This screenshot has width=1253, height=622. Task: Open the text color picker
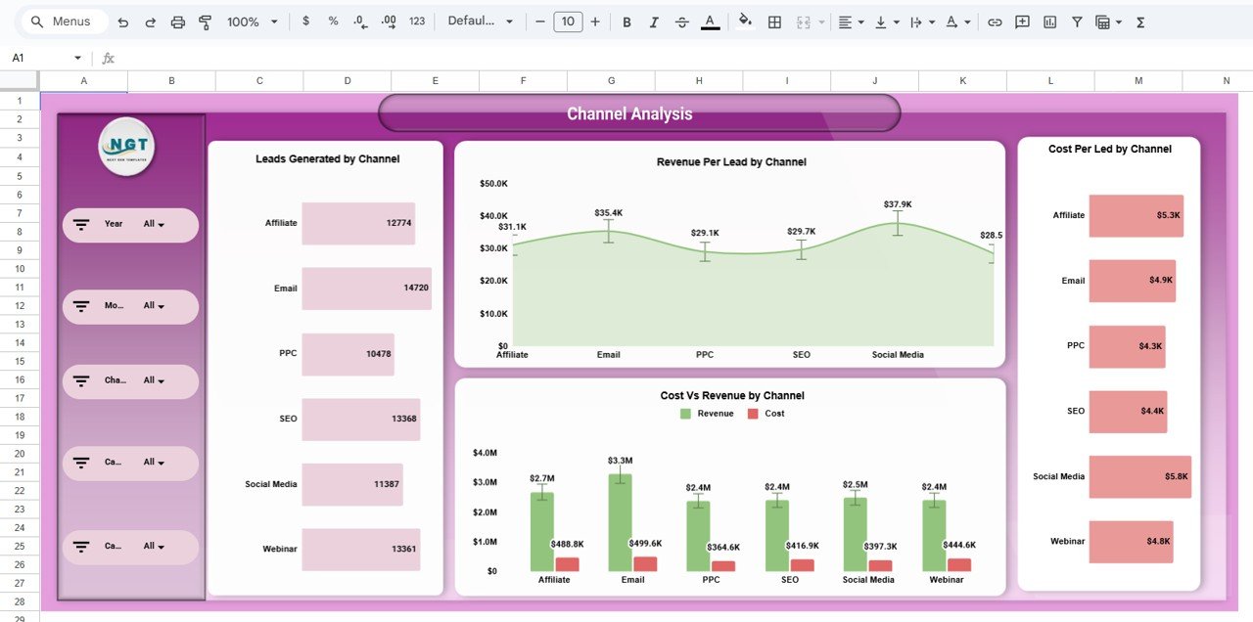point(710,21)
